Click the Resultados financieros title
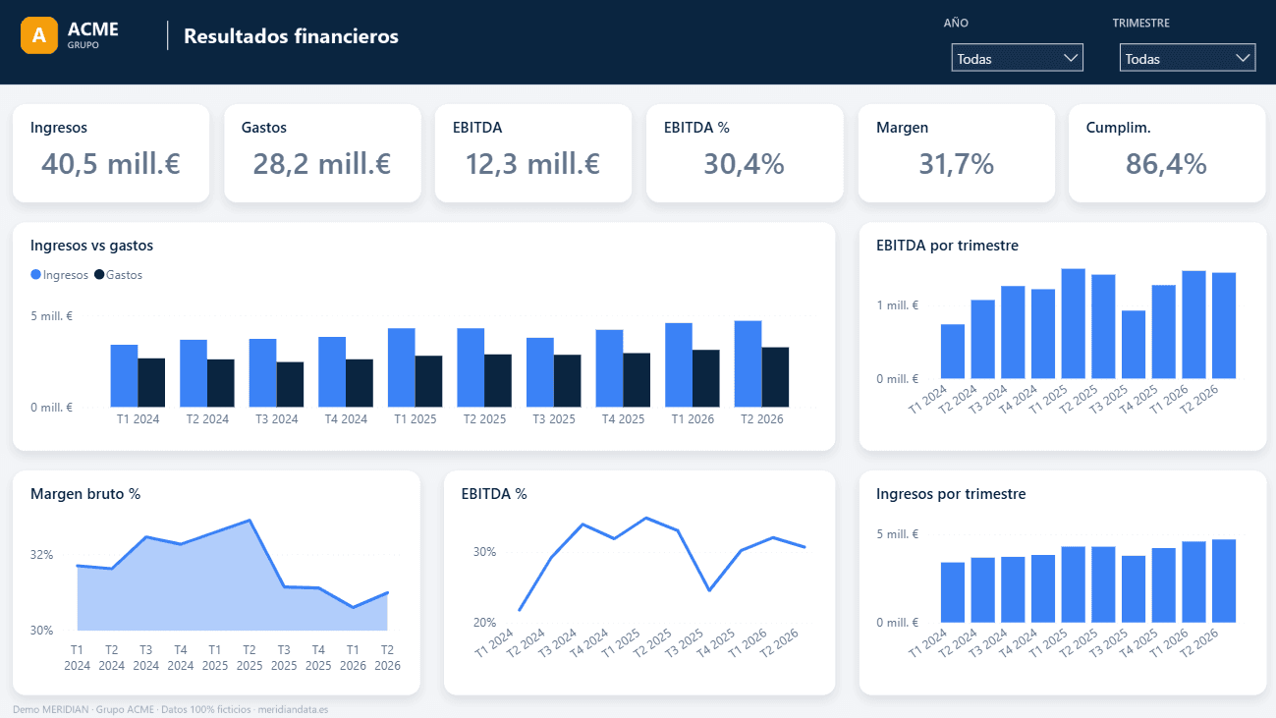1276x718 pixels. pos(291,36)
